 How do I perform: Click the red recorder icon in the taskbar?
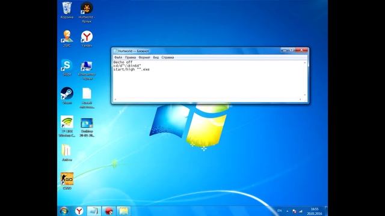coord(109,211)
